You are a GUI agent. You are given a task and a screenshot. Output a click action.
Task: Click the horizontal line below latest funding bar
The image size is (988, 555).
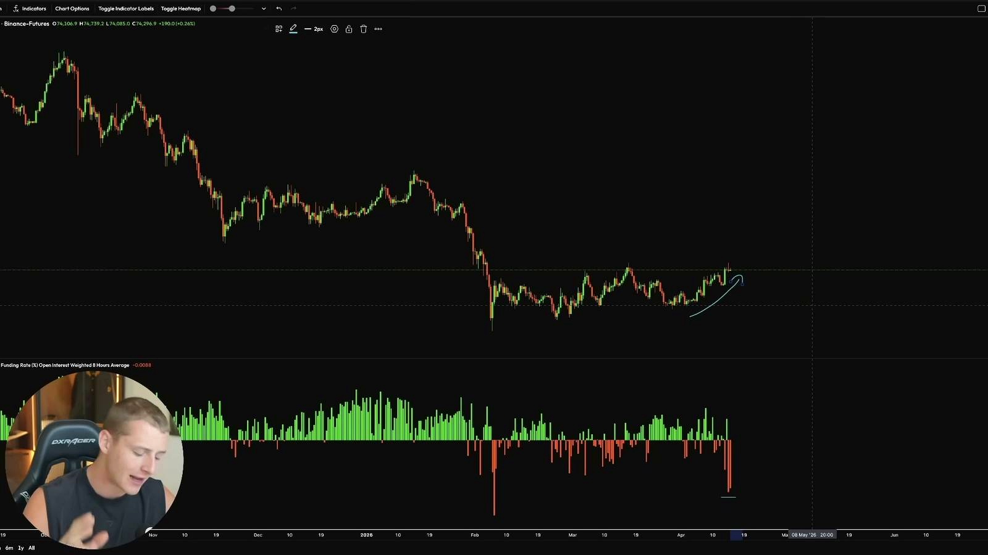(x=729, y=496)
